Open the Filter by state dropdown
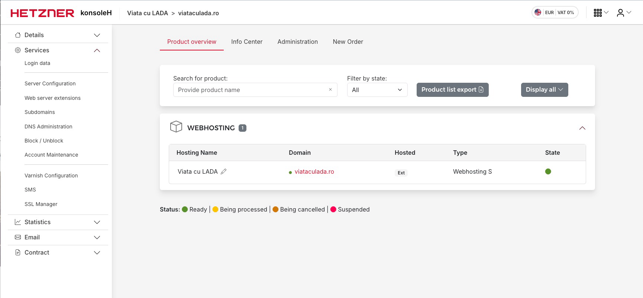The height and width of the screenshot is (298, 643). (377, 90)
